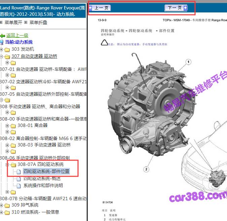
Task: Expand the 310 燃油系统 node
Action: click(x=1, y=213)
